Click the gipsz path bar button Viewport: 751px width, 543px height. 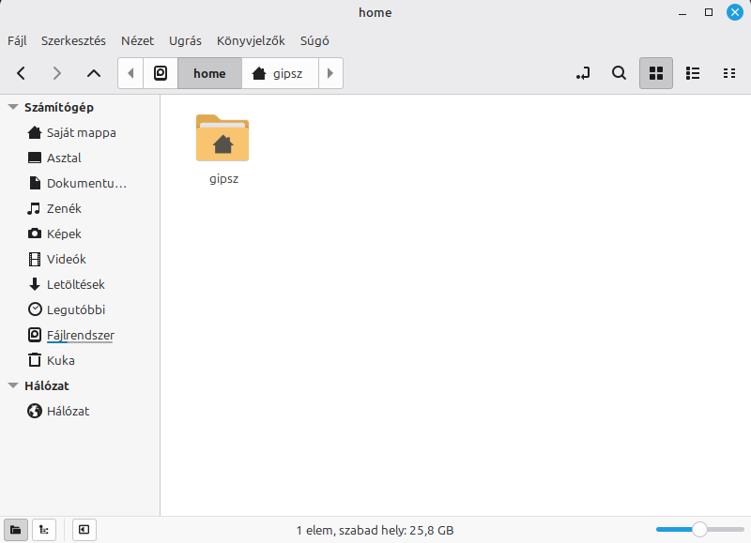(x=279, y=73)
